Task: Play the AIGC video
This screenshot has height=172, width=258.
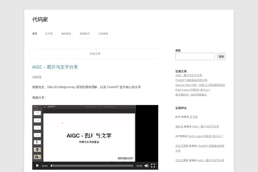Action: click(37, 166)
